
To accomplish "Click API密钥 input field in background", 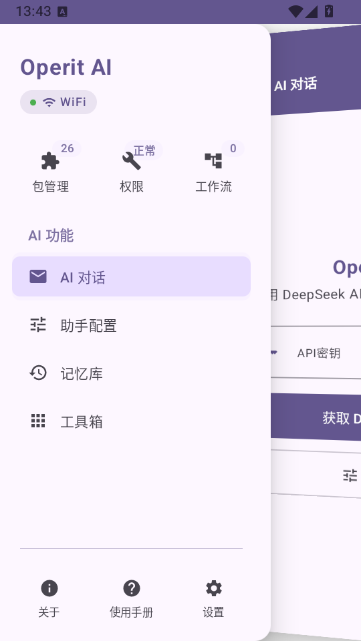I will (316, 353).
